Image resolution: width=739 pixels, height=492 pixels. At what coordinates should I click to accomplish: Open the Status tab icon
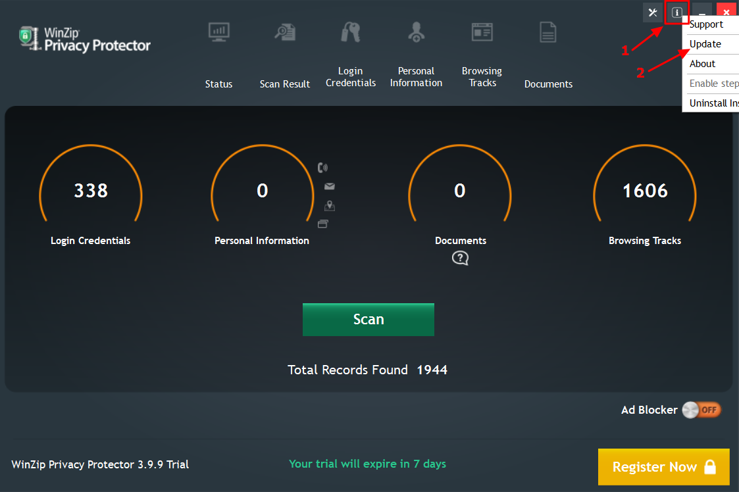(218, 31)
